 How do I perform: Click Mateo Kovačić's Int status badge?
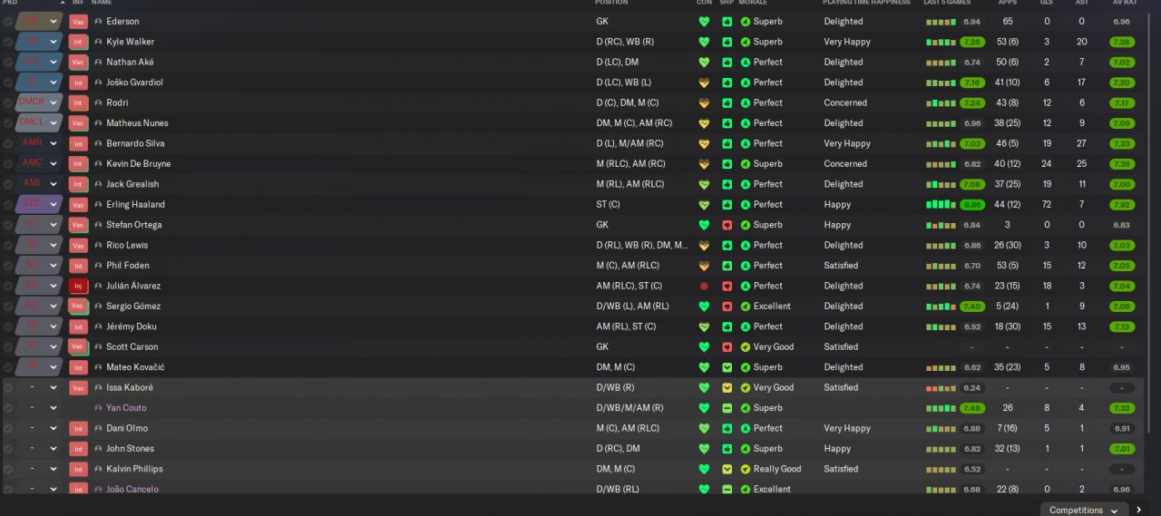78,367
